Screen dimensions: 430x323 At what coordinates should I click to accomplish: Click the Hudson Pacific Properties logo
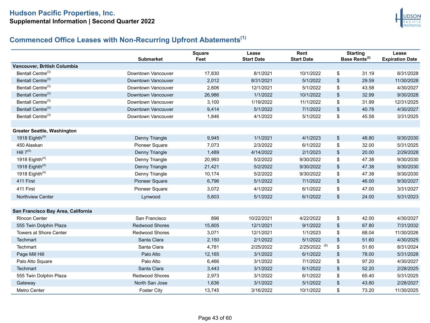pos(408,18)
